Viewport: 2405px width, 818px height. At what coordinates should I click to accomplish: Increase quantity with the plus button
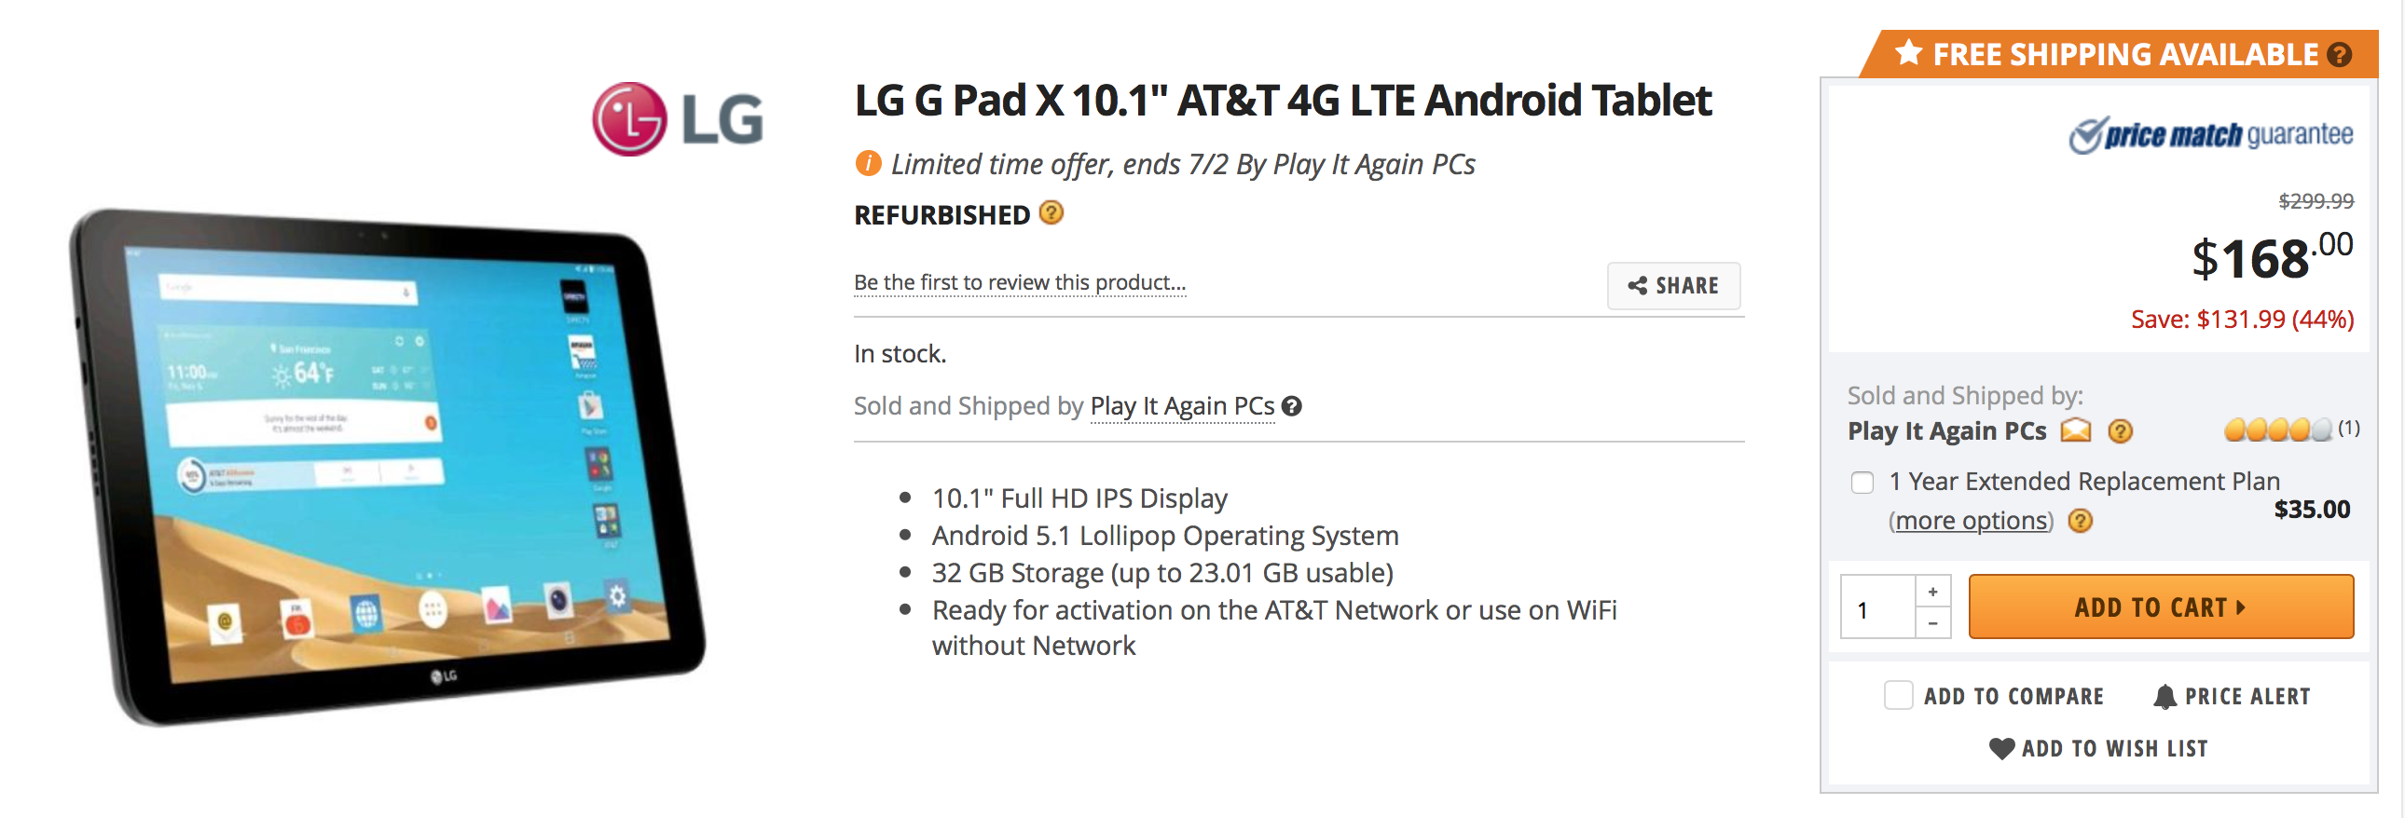pos(1932,592)
